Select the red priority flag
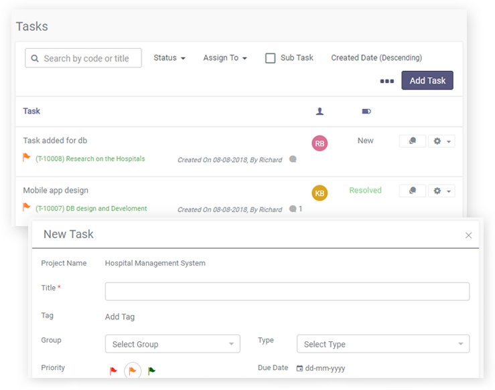Image resolution: width=495 pixels, height=390 pixels. [x=113, y=371]
